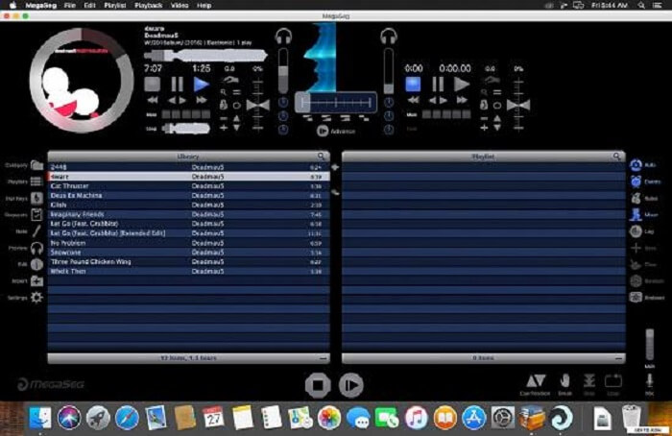This screenshot has width=672, height=436.
Task: Adjust the right deck volume fader
Action: (389, 71)
